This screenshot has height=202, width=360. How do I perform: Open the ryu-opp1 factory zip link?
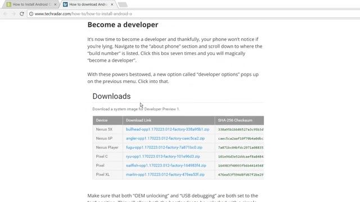click(163, 157)
